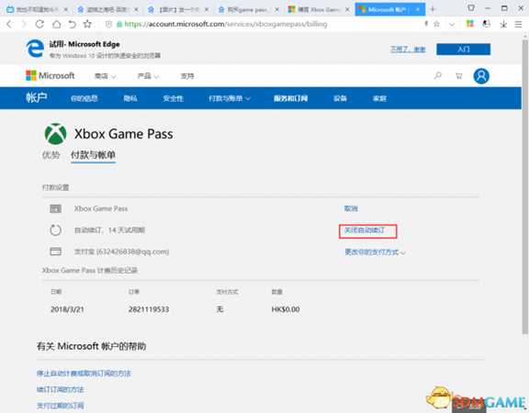Screen dimensions: 529x413
Task: Expand the 商店 dropdown in Microsoft header
Action: pyautogui.click(x=105, y=76)
